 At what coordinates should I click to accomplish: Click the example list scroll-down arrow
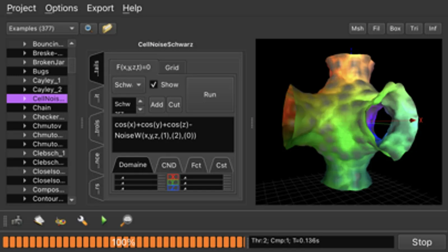point(72,200)
